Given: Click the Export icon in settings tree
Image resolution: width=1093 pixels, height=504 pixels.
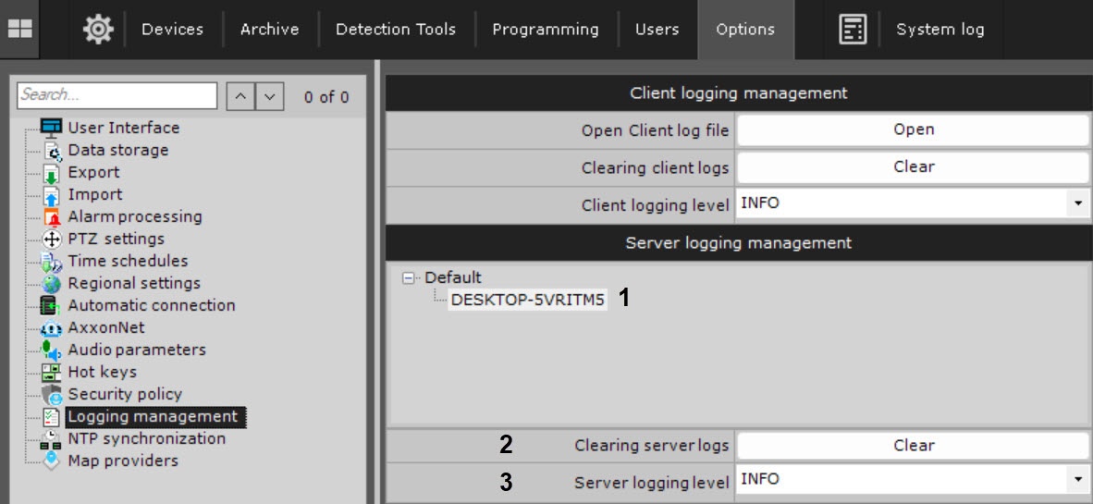Looking at the screenshot, I should (x=51, y=173).
